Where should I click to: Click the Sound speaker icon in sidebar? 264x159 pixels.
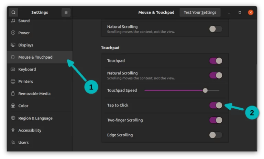(x=13, y=21)
